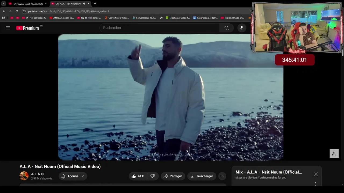Like the video (41 k)
Viewport: 344px width, 193px height.
click(138, 176)
